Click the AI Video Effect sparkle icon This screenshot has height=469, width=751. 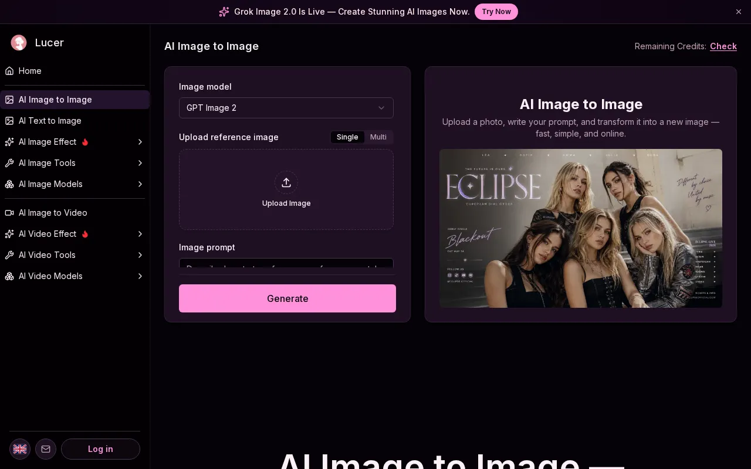click(9, 234)
